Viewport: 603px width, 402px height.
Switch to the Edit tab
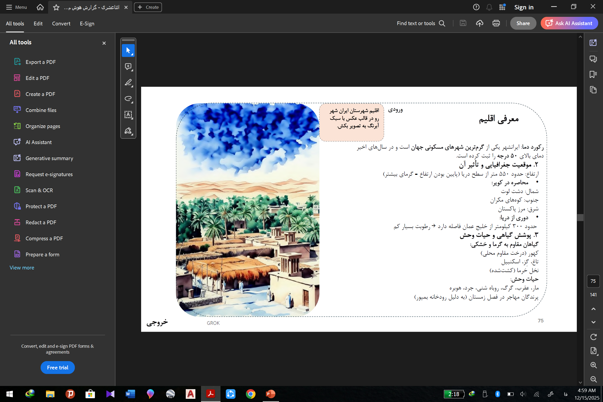pyautogui.click(x=38, y=24)
